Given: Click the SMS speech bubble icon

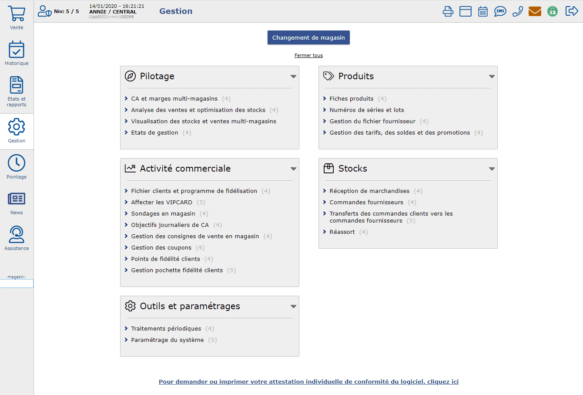Looking at the screenshot, I should click(500, 11).
